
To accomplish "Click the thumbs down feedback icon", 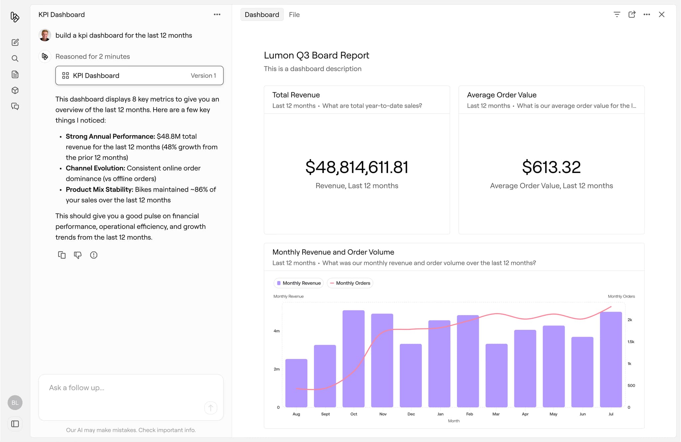I will (x=78, y=255).
